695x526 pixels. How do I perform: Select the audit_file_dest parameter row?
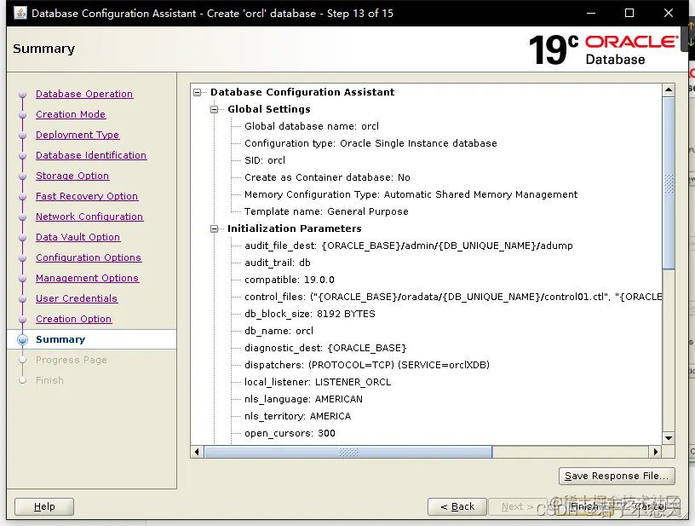coord(409,246)
